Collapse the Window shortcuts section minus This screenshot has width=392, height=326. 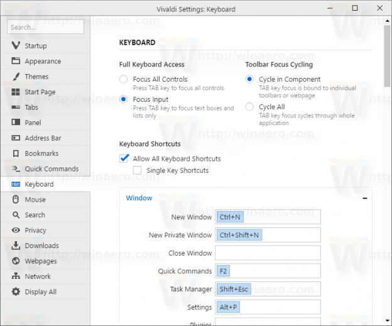point(365,198)
